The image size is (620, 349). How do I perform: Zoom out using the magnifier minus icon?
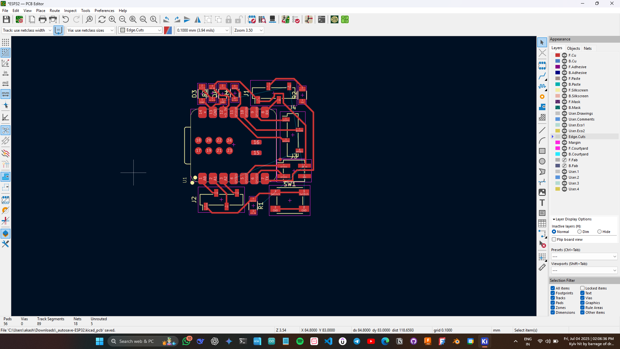pos(122,20)
